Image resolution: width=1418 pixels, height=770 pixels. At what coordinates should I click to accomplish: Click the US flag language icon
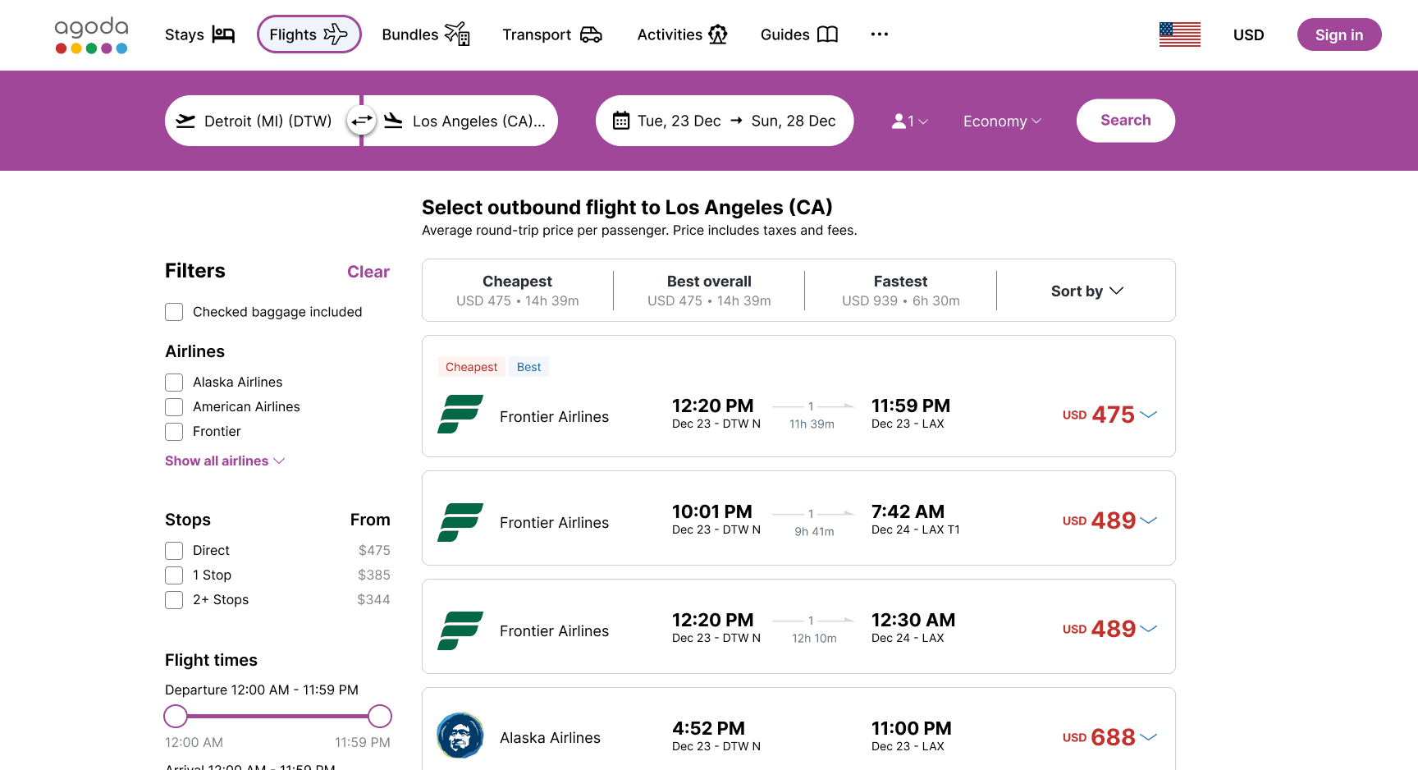(x=1179, y=34)
